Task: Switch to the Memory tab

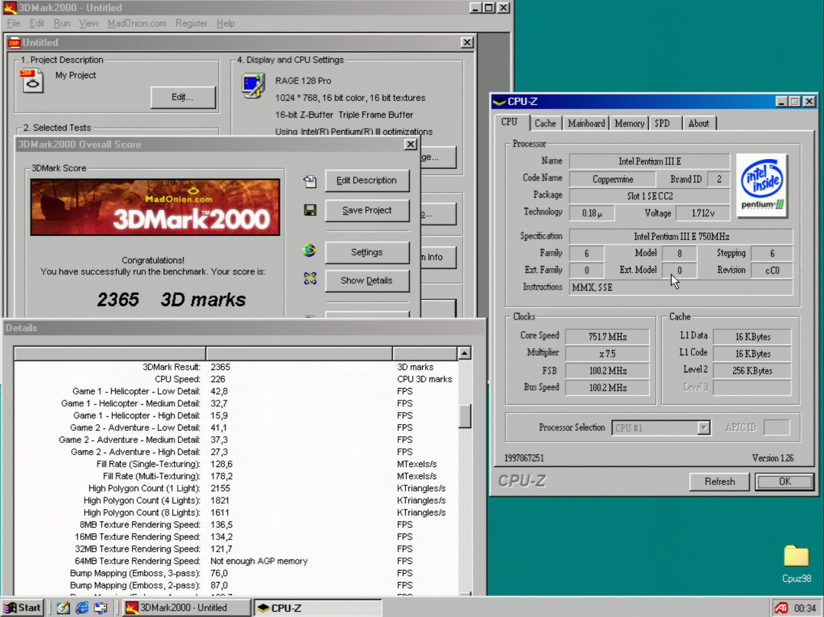Action: point(629,124)
